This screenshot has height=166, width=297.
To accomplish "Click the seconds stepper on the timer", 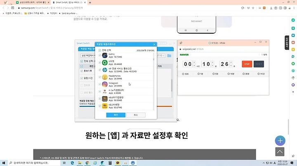I will [x=231, y=64].
